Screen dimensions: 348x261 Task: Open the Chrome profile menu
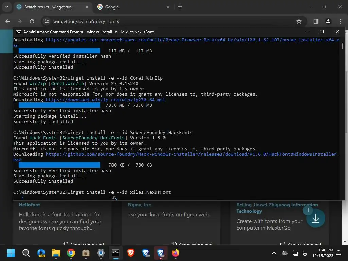328,21
